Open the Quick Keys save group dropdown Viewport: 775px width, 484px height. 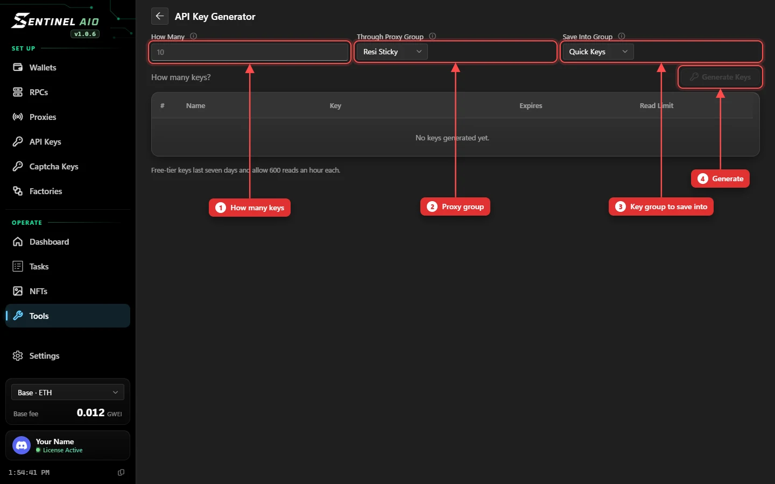point(598,52)
